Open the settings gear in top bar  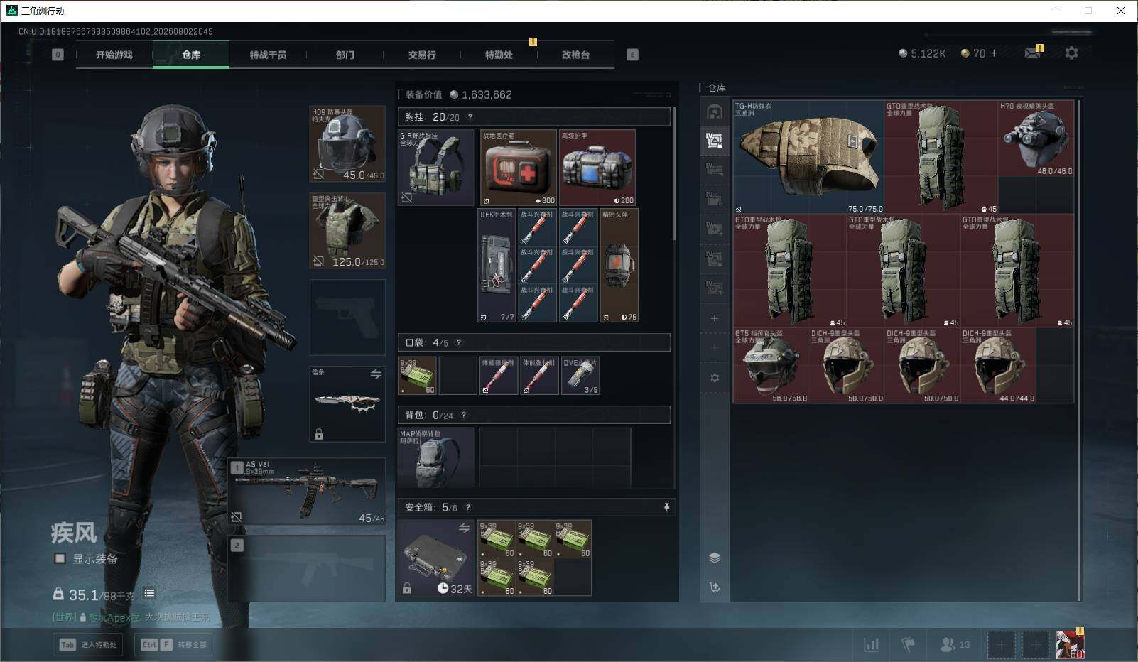1071,53
